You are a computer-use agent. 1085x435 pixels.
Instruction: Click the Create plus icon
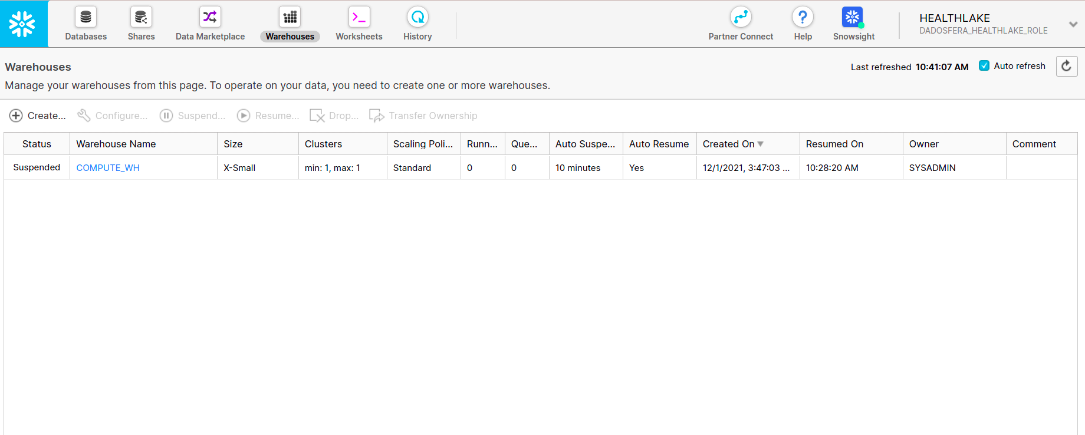16,116
